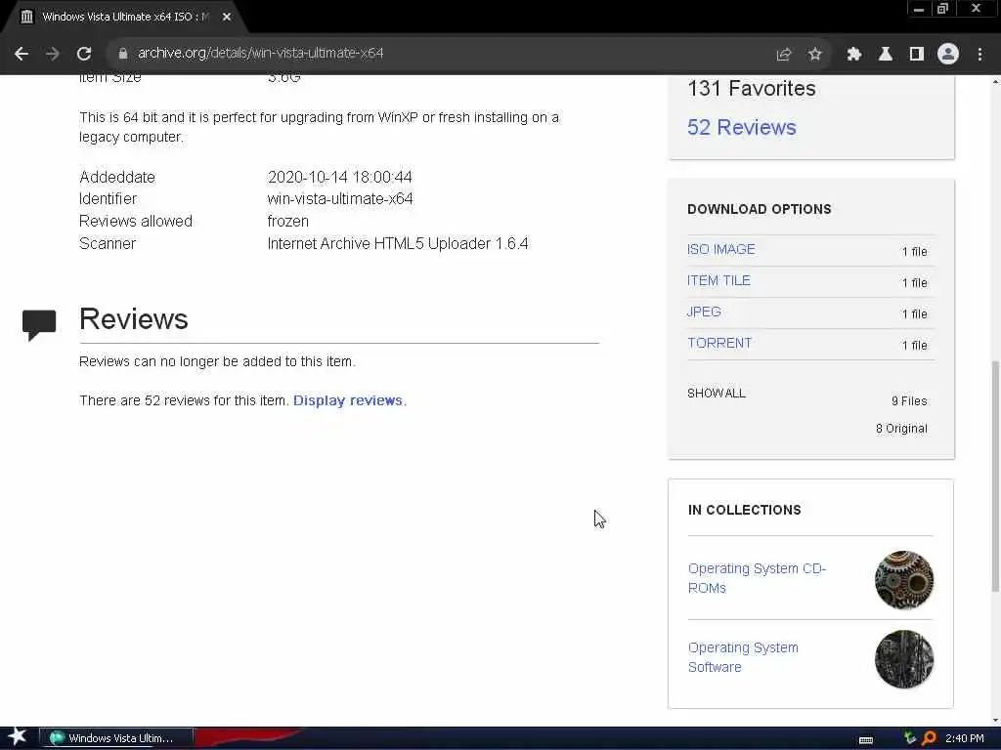The width and height of the screenshot is (1001, 750).
Task: Click SHOW ALL download options
Action: (x=716, y=394)
